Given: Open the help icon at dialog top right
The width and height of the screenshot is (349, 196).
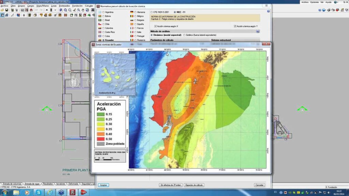Looking at the screenshot, I should (x=268, y=11).
